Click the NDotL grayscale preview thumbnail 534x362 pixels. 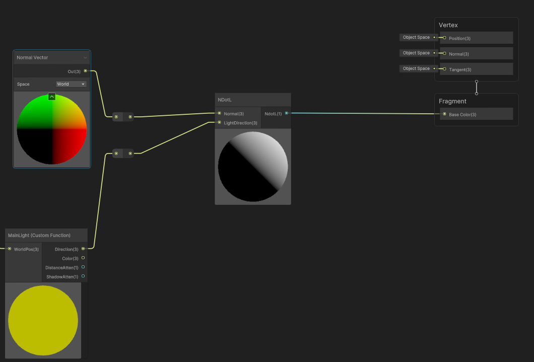tap(253, 167)
